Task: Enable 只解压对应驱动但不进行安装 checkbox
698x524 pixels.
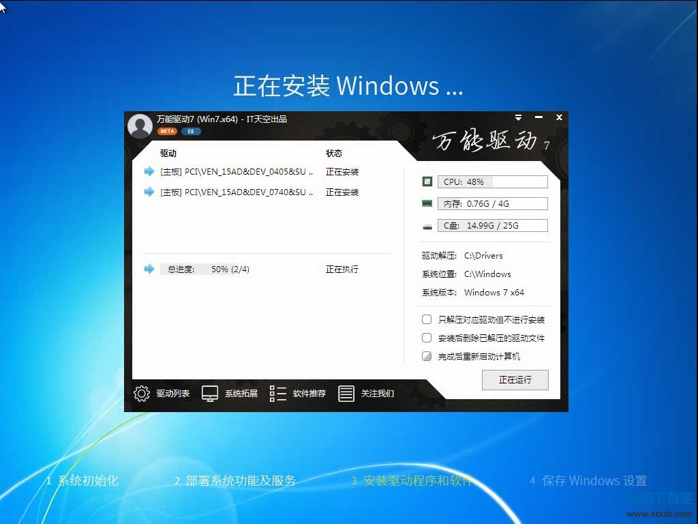Action: pos(427,319)
